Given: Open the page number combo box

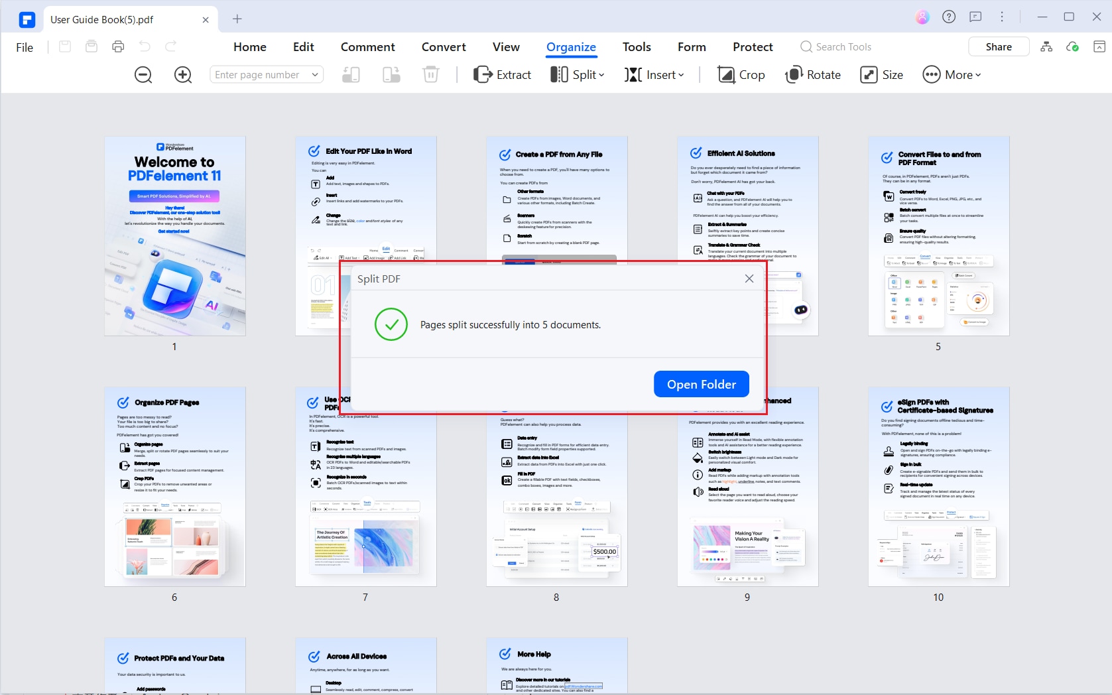Looking at the screenshot, I should coord(267,75).
